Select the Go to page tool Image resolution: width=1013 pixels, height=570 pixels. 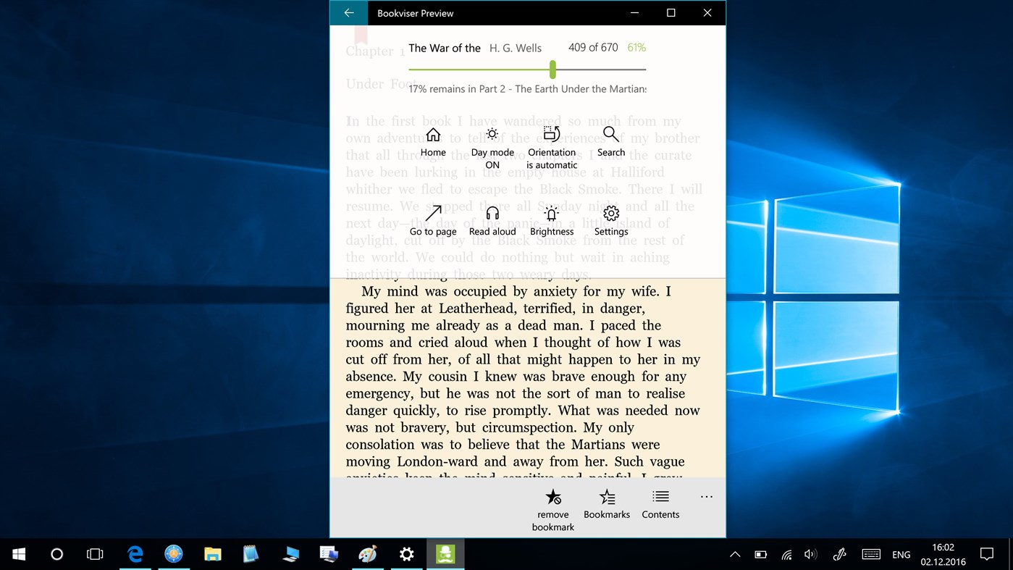[x=432, y=220]
